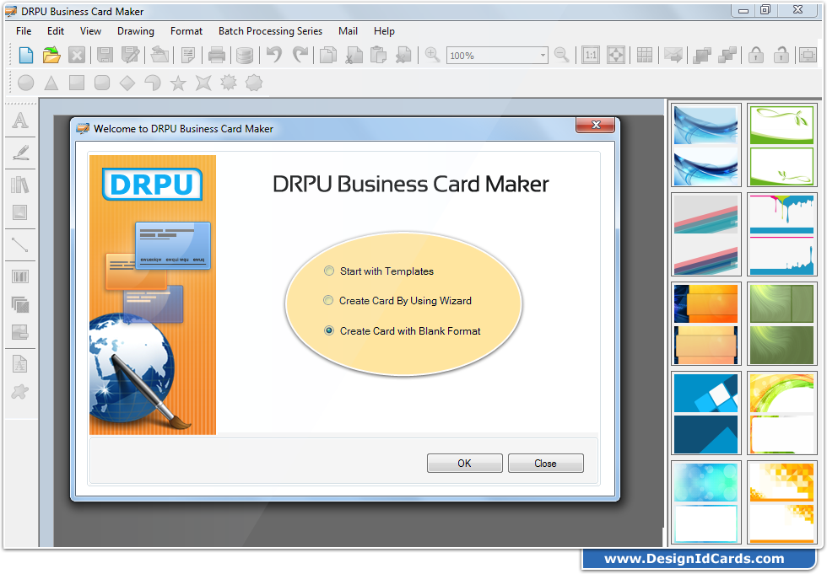Click the Undo arrow icon
Screen dimensions: 827x574
point(274,55)
